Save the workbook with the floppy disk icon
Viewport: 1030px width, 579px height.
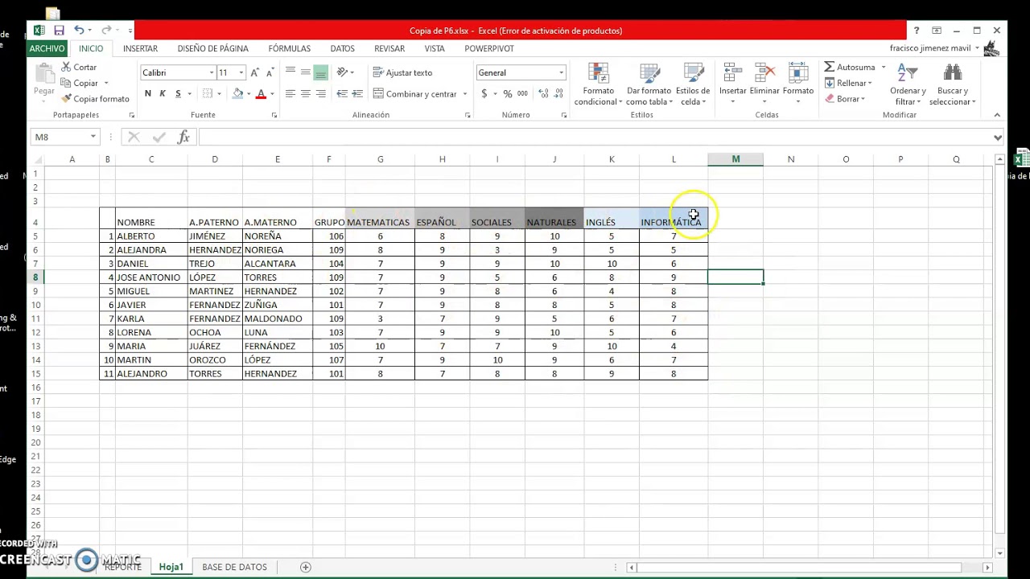[x=59, y=31]
